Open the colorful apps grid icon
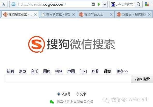This screenshot has height=107, width=153. coord(147,4)
